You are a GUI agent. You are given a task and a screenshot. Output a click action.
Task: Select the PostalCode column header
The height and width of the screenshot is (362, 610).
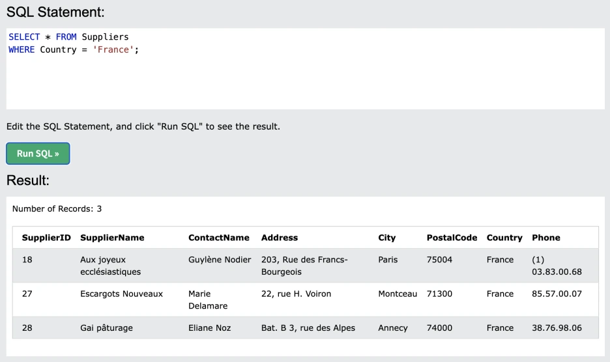point(452,238)
